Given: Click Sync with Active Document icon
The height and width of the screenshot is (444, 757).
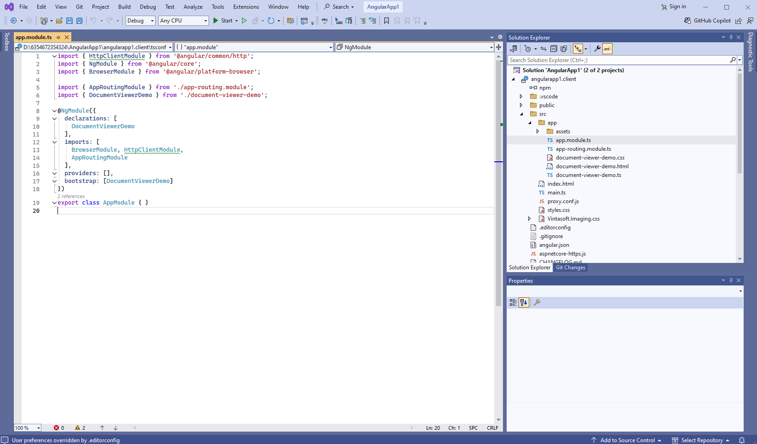Looking at the screenshot, I should [x=543, y=49].
